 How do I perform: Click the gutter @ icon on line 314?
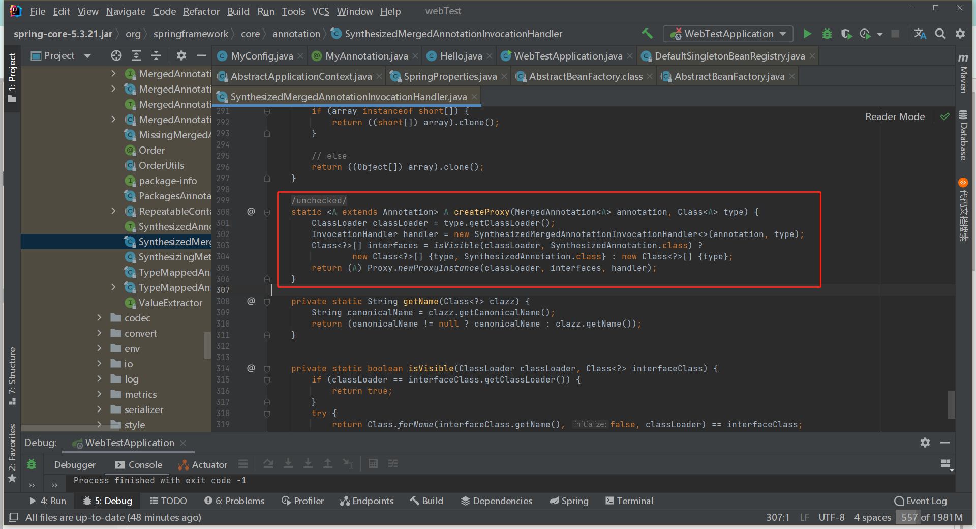(x=251, y=368)
